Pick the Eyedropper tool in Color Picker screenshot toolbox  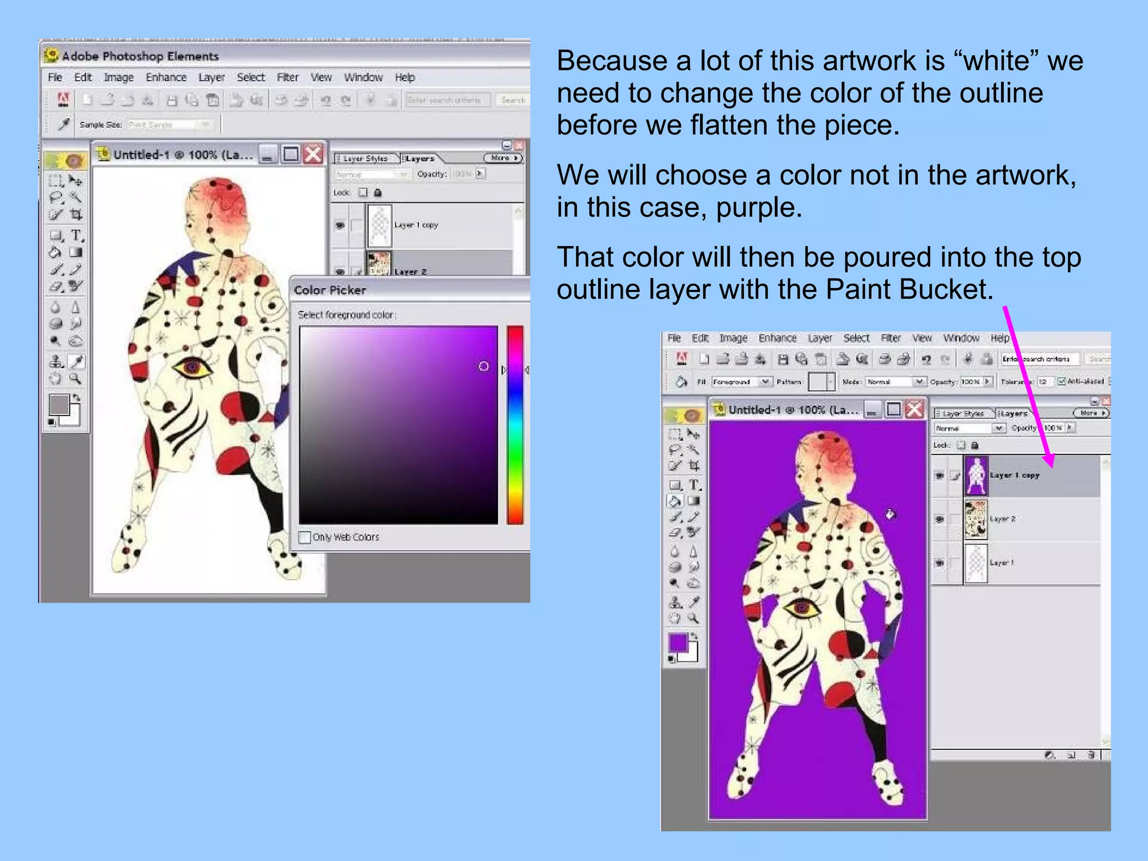pos(76,362)
